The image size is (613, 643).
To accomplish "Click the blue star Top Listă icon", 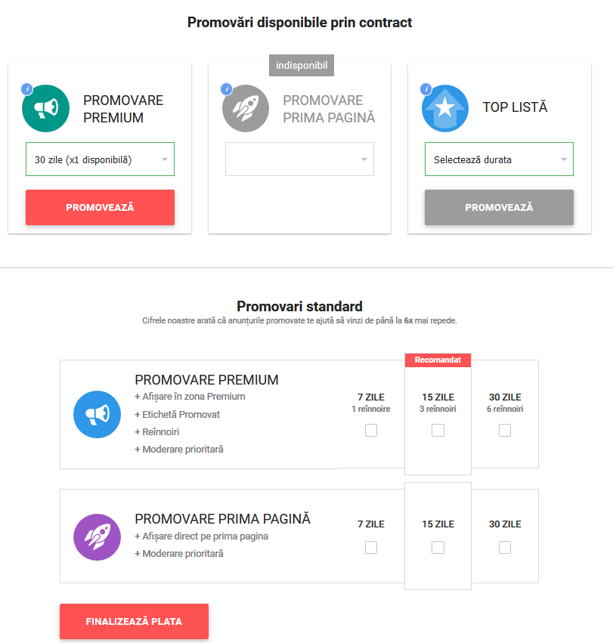I will [444, 108].
